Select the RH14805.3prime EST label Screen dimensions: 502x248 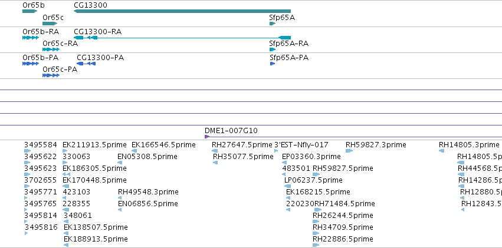coord(469,145)
